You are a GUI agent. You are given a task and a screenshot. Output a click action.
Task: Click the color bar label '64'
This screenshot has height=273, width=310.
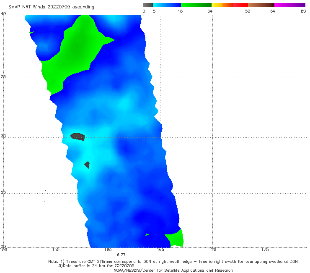pyautogui.click(x=273, y=11)
